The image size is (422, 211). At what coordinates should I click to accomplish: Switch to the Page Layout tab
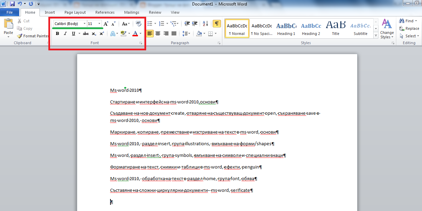coord(75,12)
